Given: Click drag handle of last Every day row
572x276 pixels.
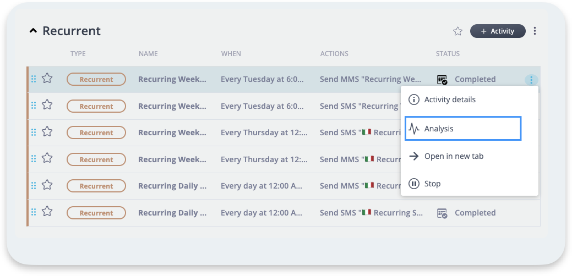Looking at the screenshot, I should coord(34,213).
